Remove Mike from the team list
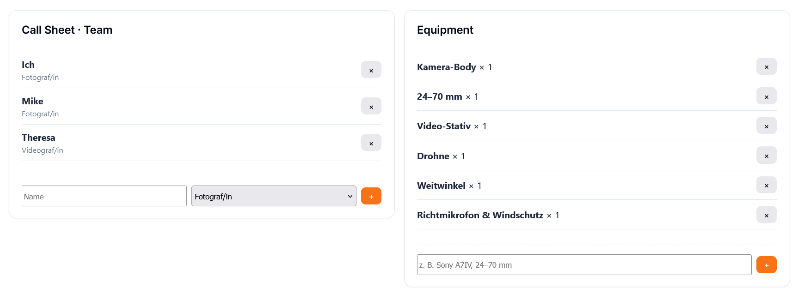 tap(371, 106)
